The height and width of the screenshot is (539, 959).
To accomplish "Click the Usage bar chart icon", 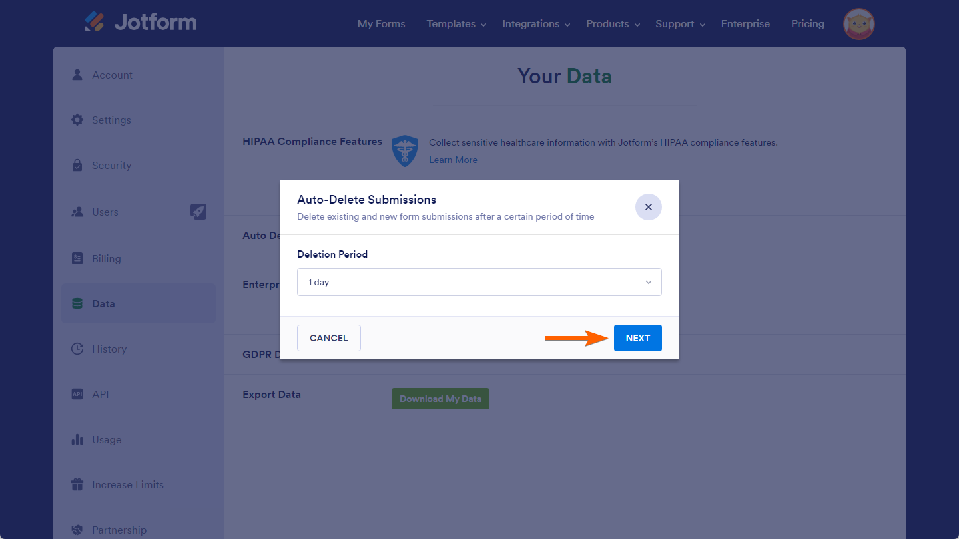I will pyautogui.click(x=77, y=439).
